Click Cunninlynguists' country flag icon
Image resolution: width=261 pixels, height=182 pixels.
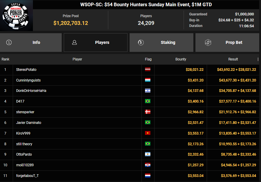pos(148,80)
